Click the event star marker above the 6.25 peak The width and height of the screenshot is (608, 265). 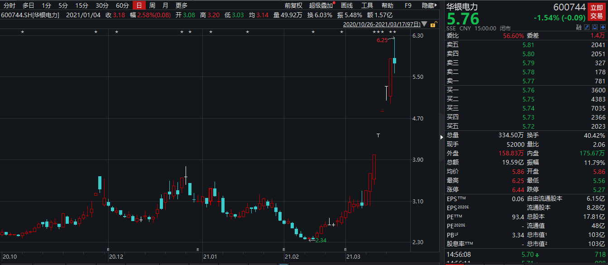[x=395, y=32]
